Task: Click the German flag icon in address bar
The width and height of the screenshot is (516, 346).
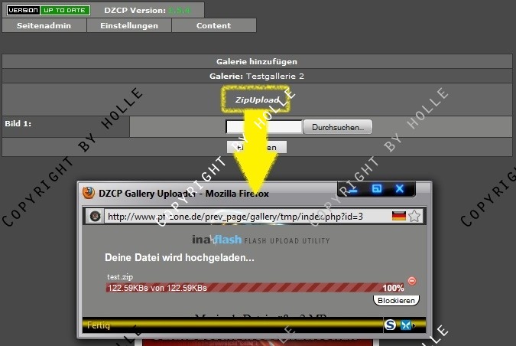Action: tap(398, 216)
